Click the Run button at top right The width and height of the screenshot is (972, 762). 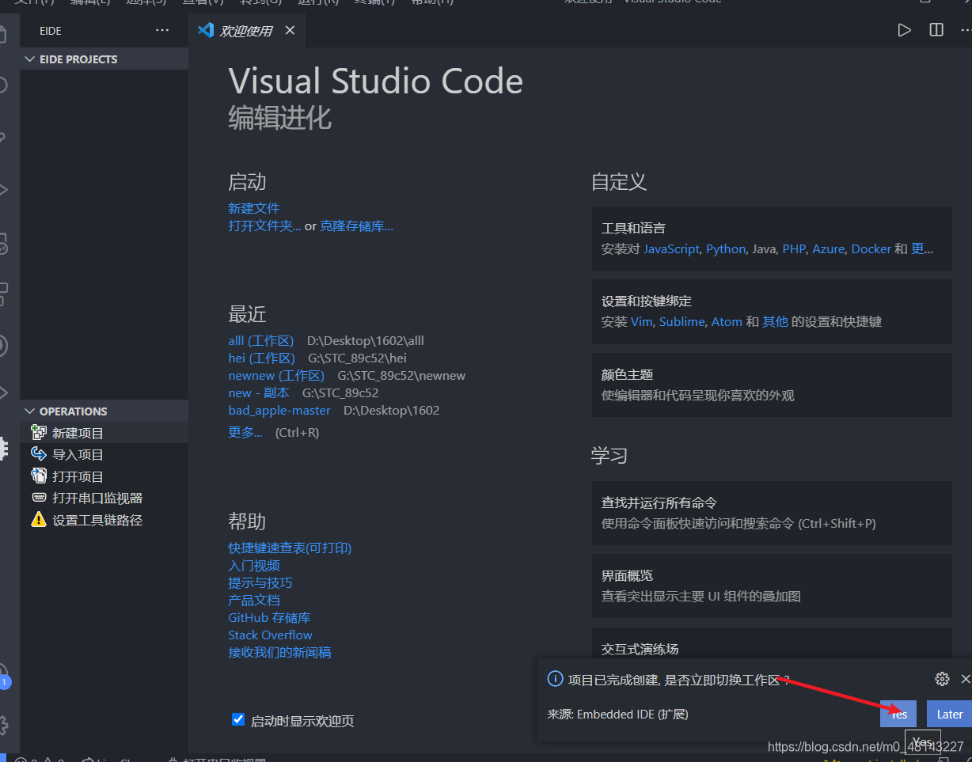pos(905,30)
